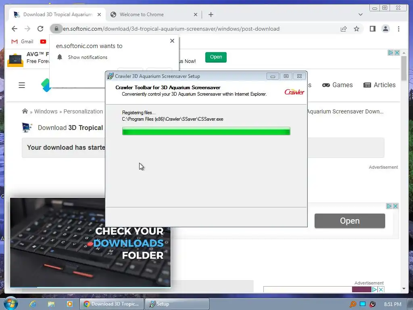
Task: Open Personalization breadcrumb link
Action: 83,111
